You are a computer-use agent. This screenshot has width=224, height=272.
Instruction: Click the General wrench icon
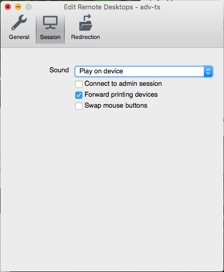point(19,22)
